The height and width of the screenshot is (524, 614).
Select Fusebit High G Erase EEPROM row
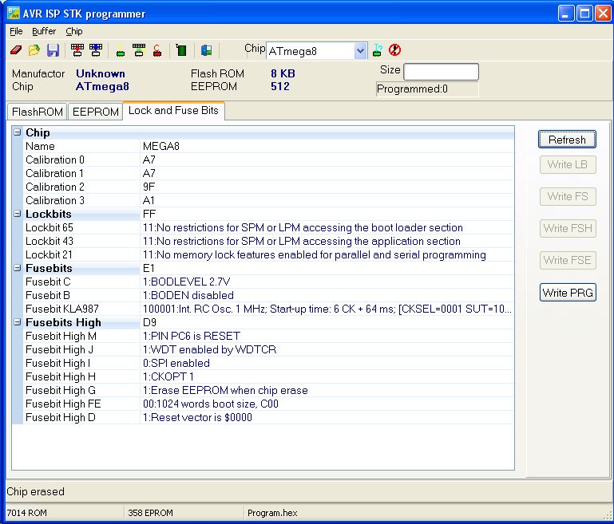click(268, 390)
